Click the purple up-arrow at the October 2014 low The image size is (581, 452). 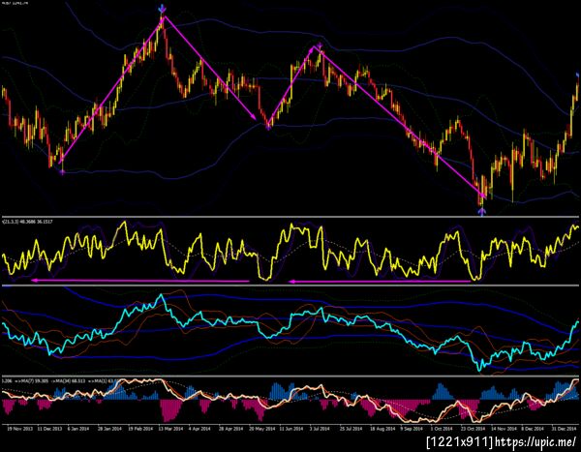481,212
